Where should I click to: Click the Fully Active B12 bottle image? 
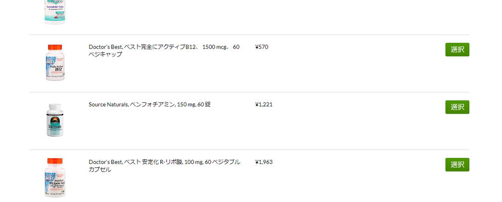click(x=55, y=63)
